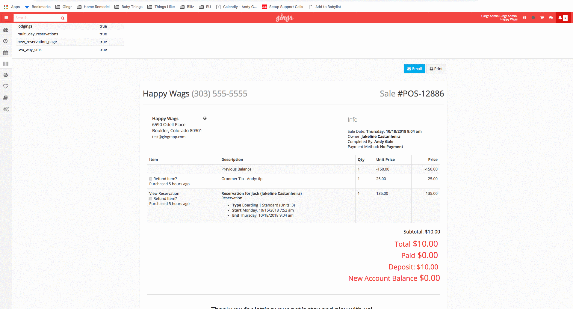Open the hamburger menu above the sidebar
The width and height of the screenshot is (573, 309).
tap(6, 17)
